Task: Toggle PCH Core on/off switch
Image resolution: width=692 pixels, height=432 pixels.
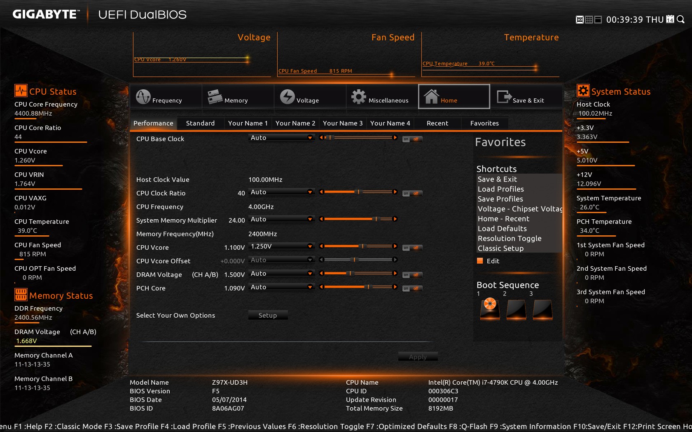Action: point(412,288)
